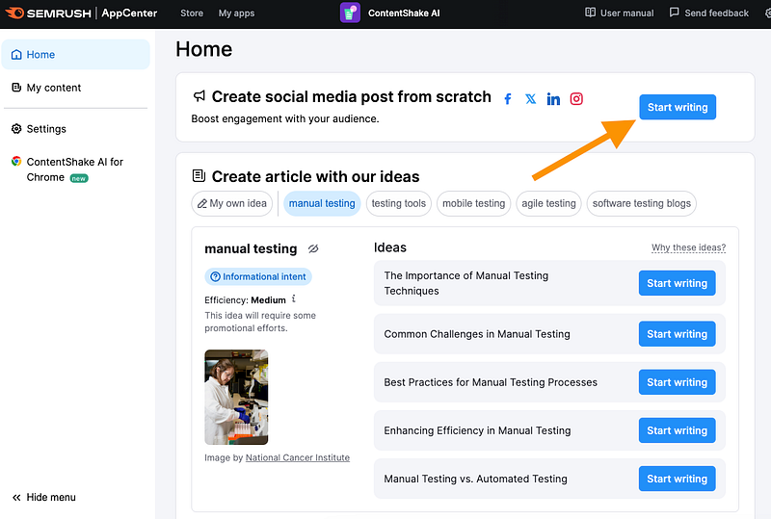Click the 'Enhancing Efficiency in Manual Testing' text
Image resolution: width=771 pixels, height=519 pixels.
(477, 430)
